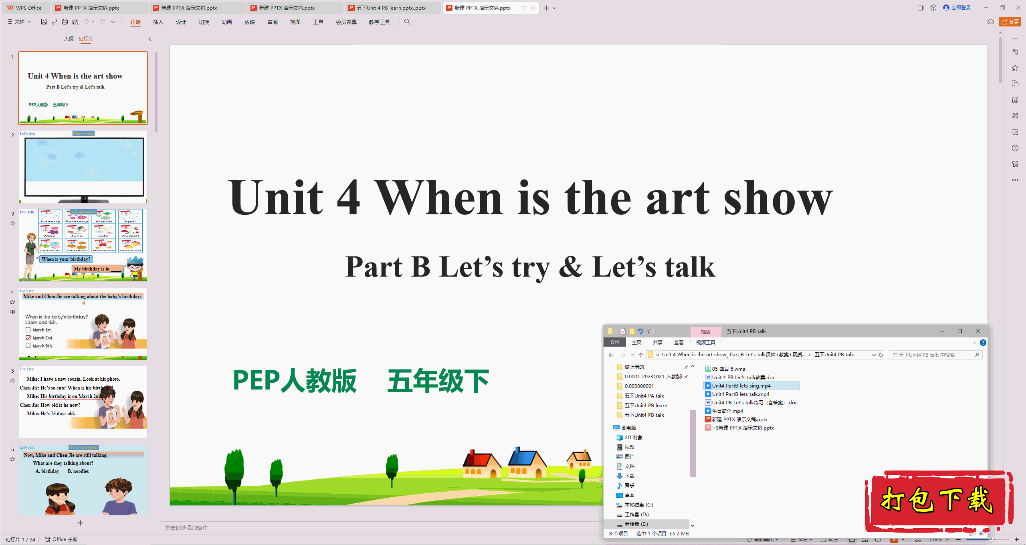Open the 插入 ribbon tab
Screen dimensions: 1026x545
(x=158, y=22)
